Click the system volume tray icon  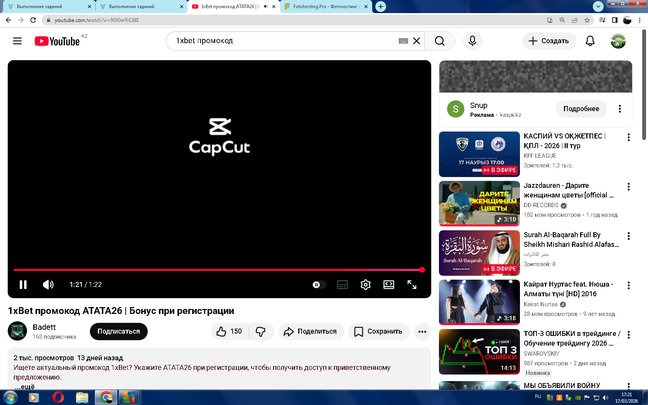[606, 398]
